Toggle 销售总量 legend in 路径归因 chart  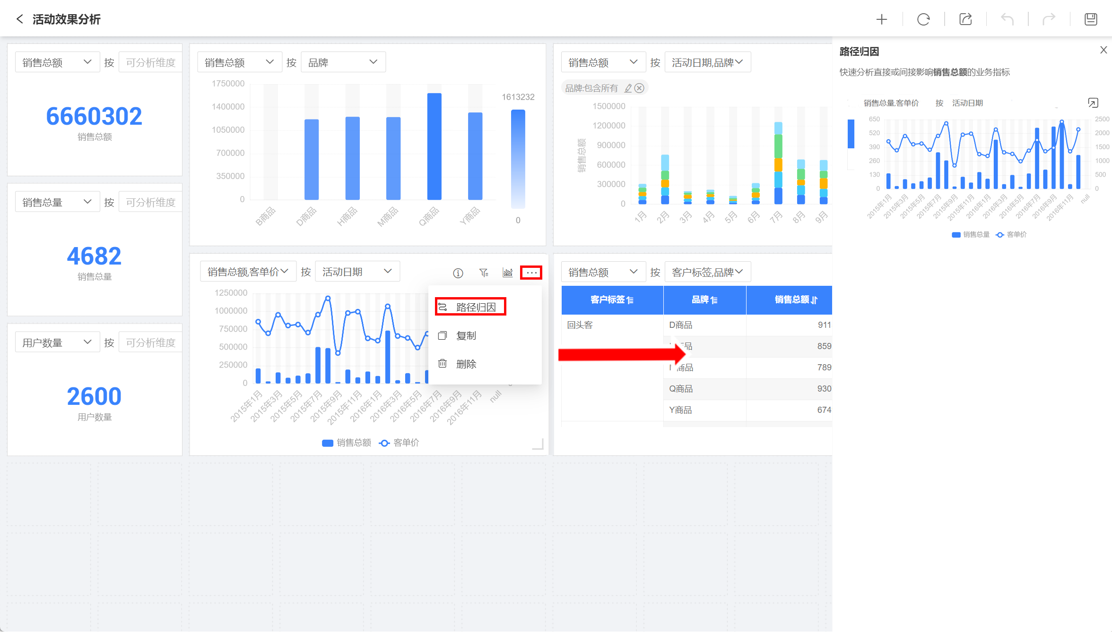pos(970,235)
